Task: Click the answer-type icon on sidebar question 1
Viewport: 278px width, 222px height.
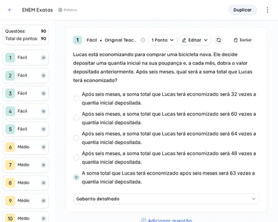Action: (43, 58)
